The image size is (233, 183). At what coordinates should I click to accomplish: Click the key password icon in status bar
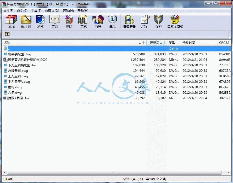(10, 179)
